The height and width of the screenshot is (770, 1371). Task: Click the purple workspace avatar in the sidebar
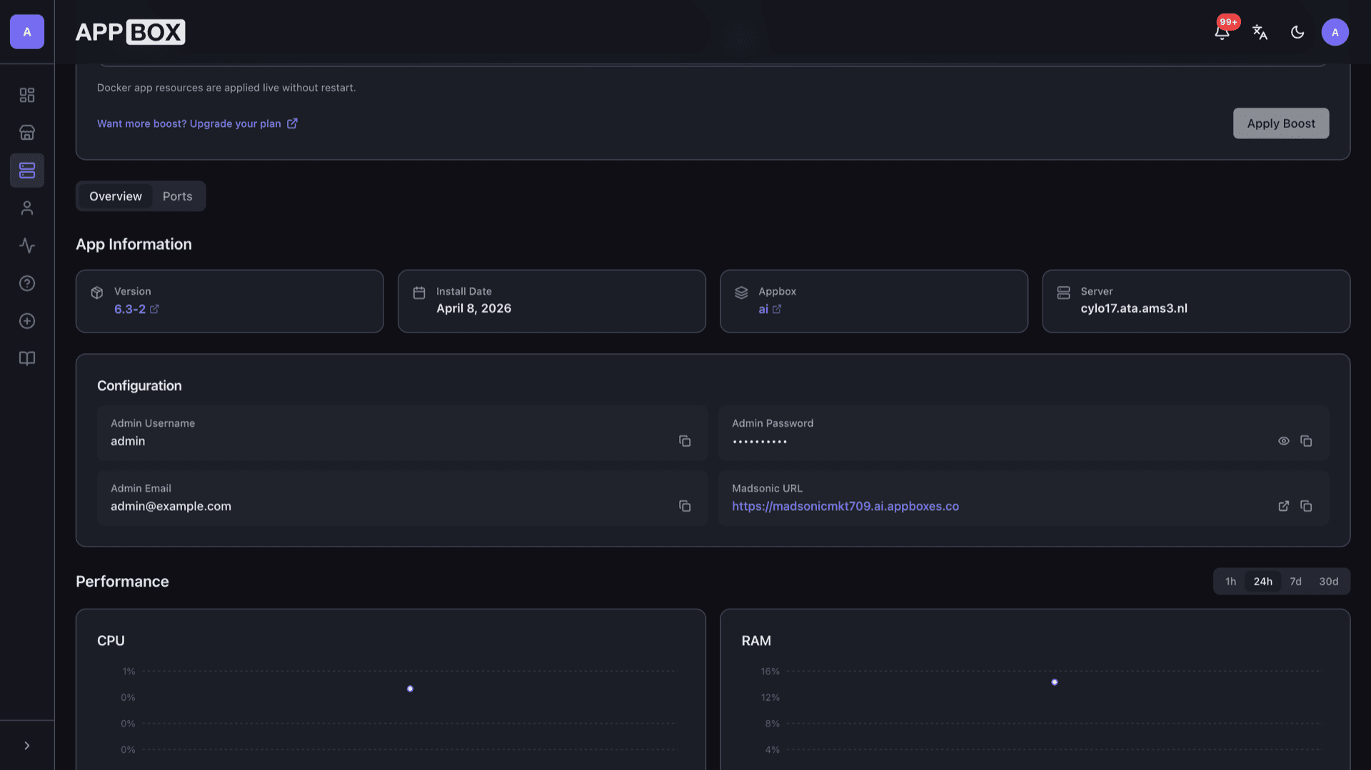(x=27, y=32)
